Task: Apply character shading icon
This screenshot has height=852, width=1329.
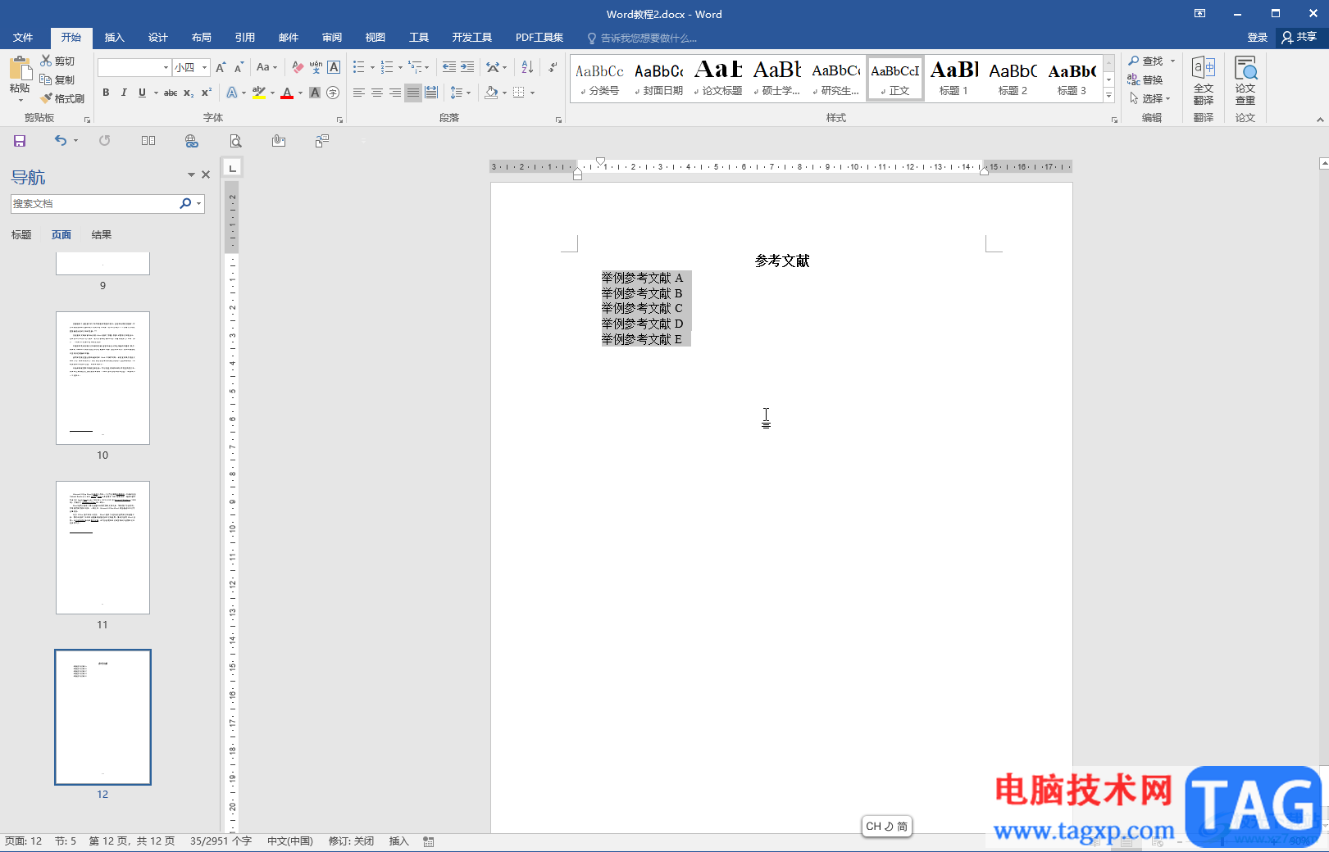Action: point(315,93)
